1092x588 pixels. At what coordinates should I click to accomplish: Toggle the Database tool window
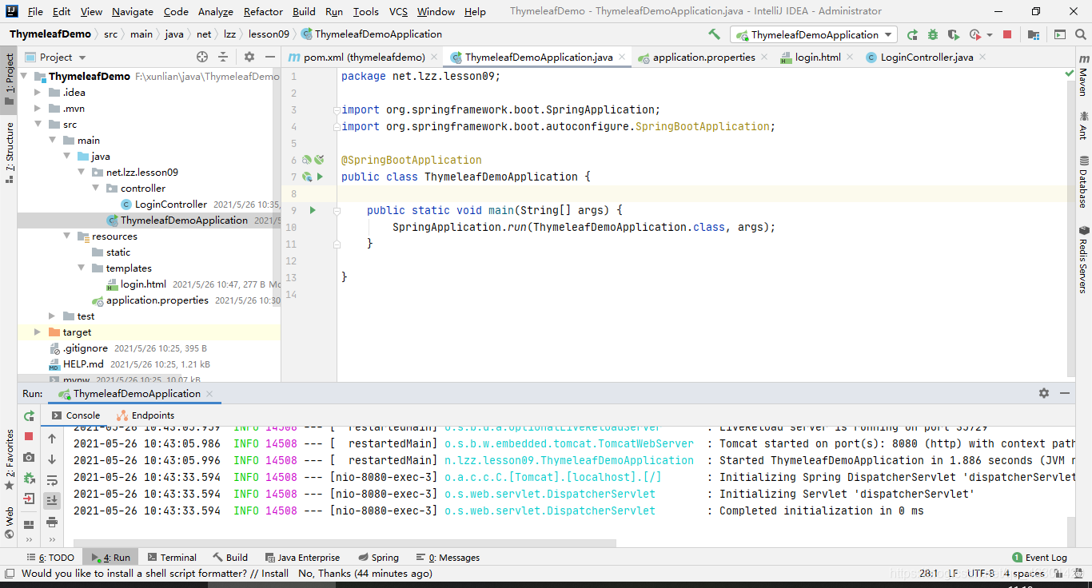coord(1083,181)
